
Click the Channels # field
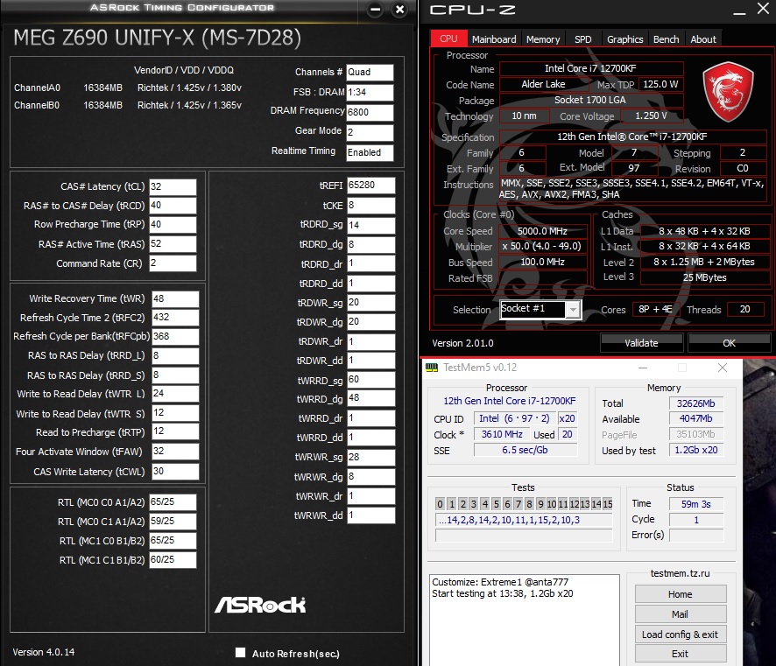(x=370, y=72)
